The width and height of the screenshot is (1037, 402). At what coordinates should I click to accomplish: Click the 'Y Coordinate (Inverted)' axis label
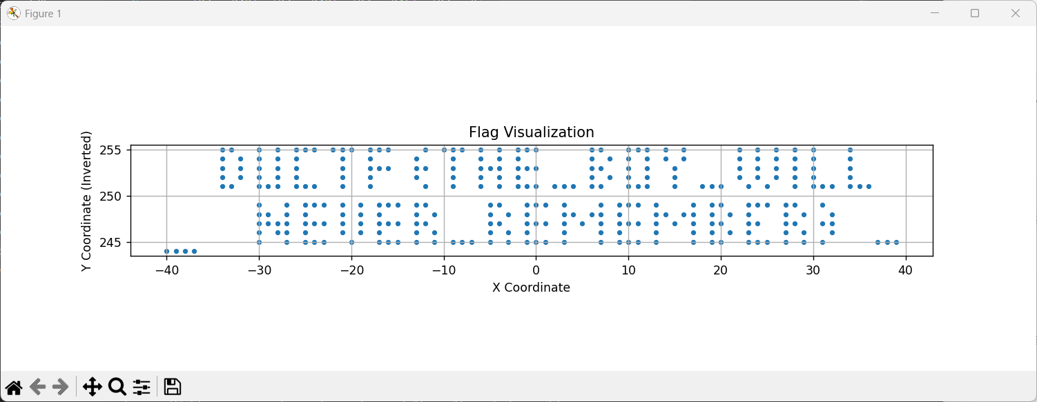[86, 201]
